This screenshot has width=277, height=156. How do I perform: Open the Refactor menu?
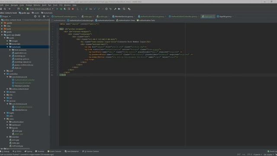click(x=37, y=5)
